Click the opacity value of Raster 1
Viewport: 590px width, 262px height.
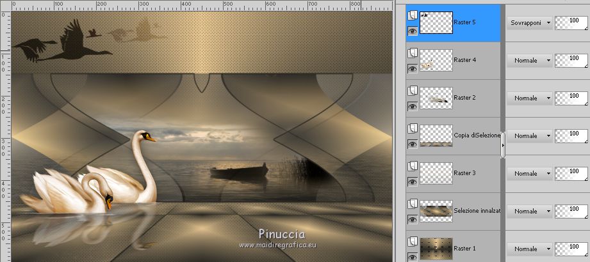(574, 247)
